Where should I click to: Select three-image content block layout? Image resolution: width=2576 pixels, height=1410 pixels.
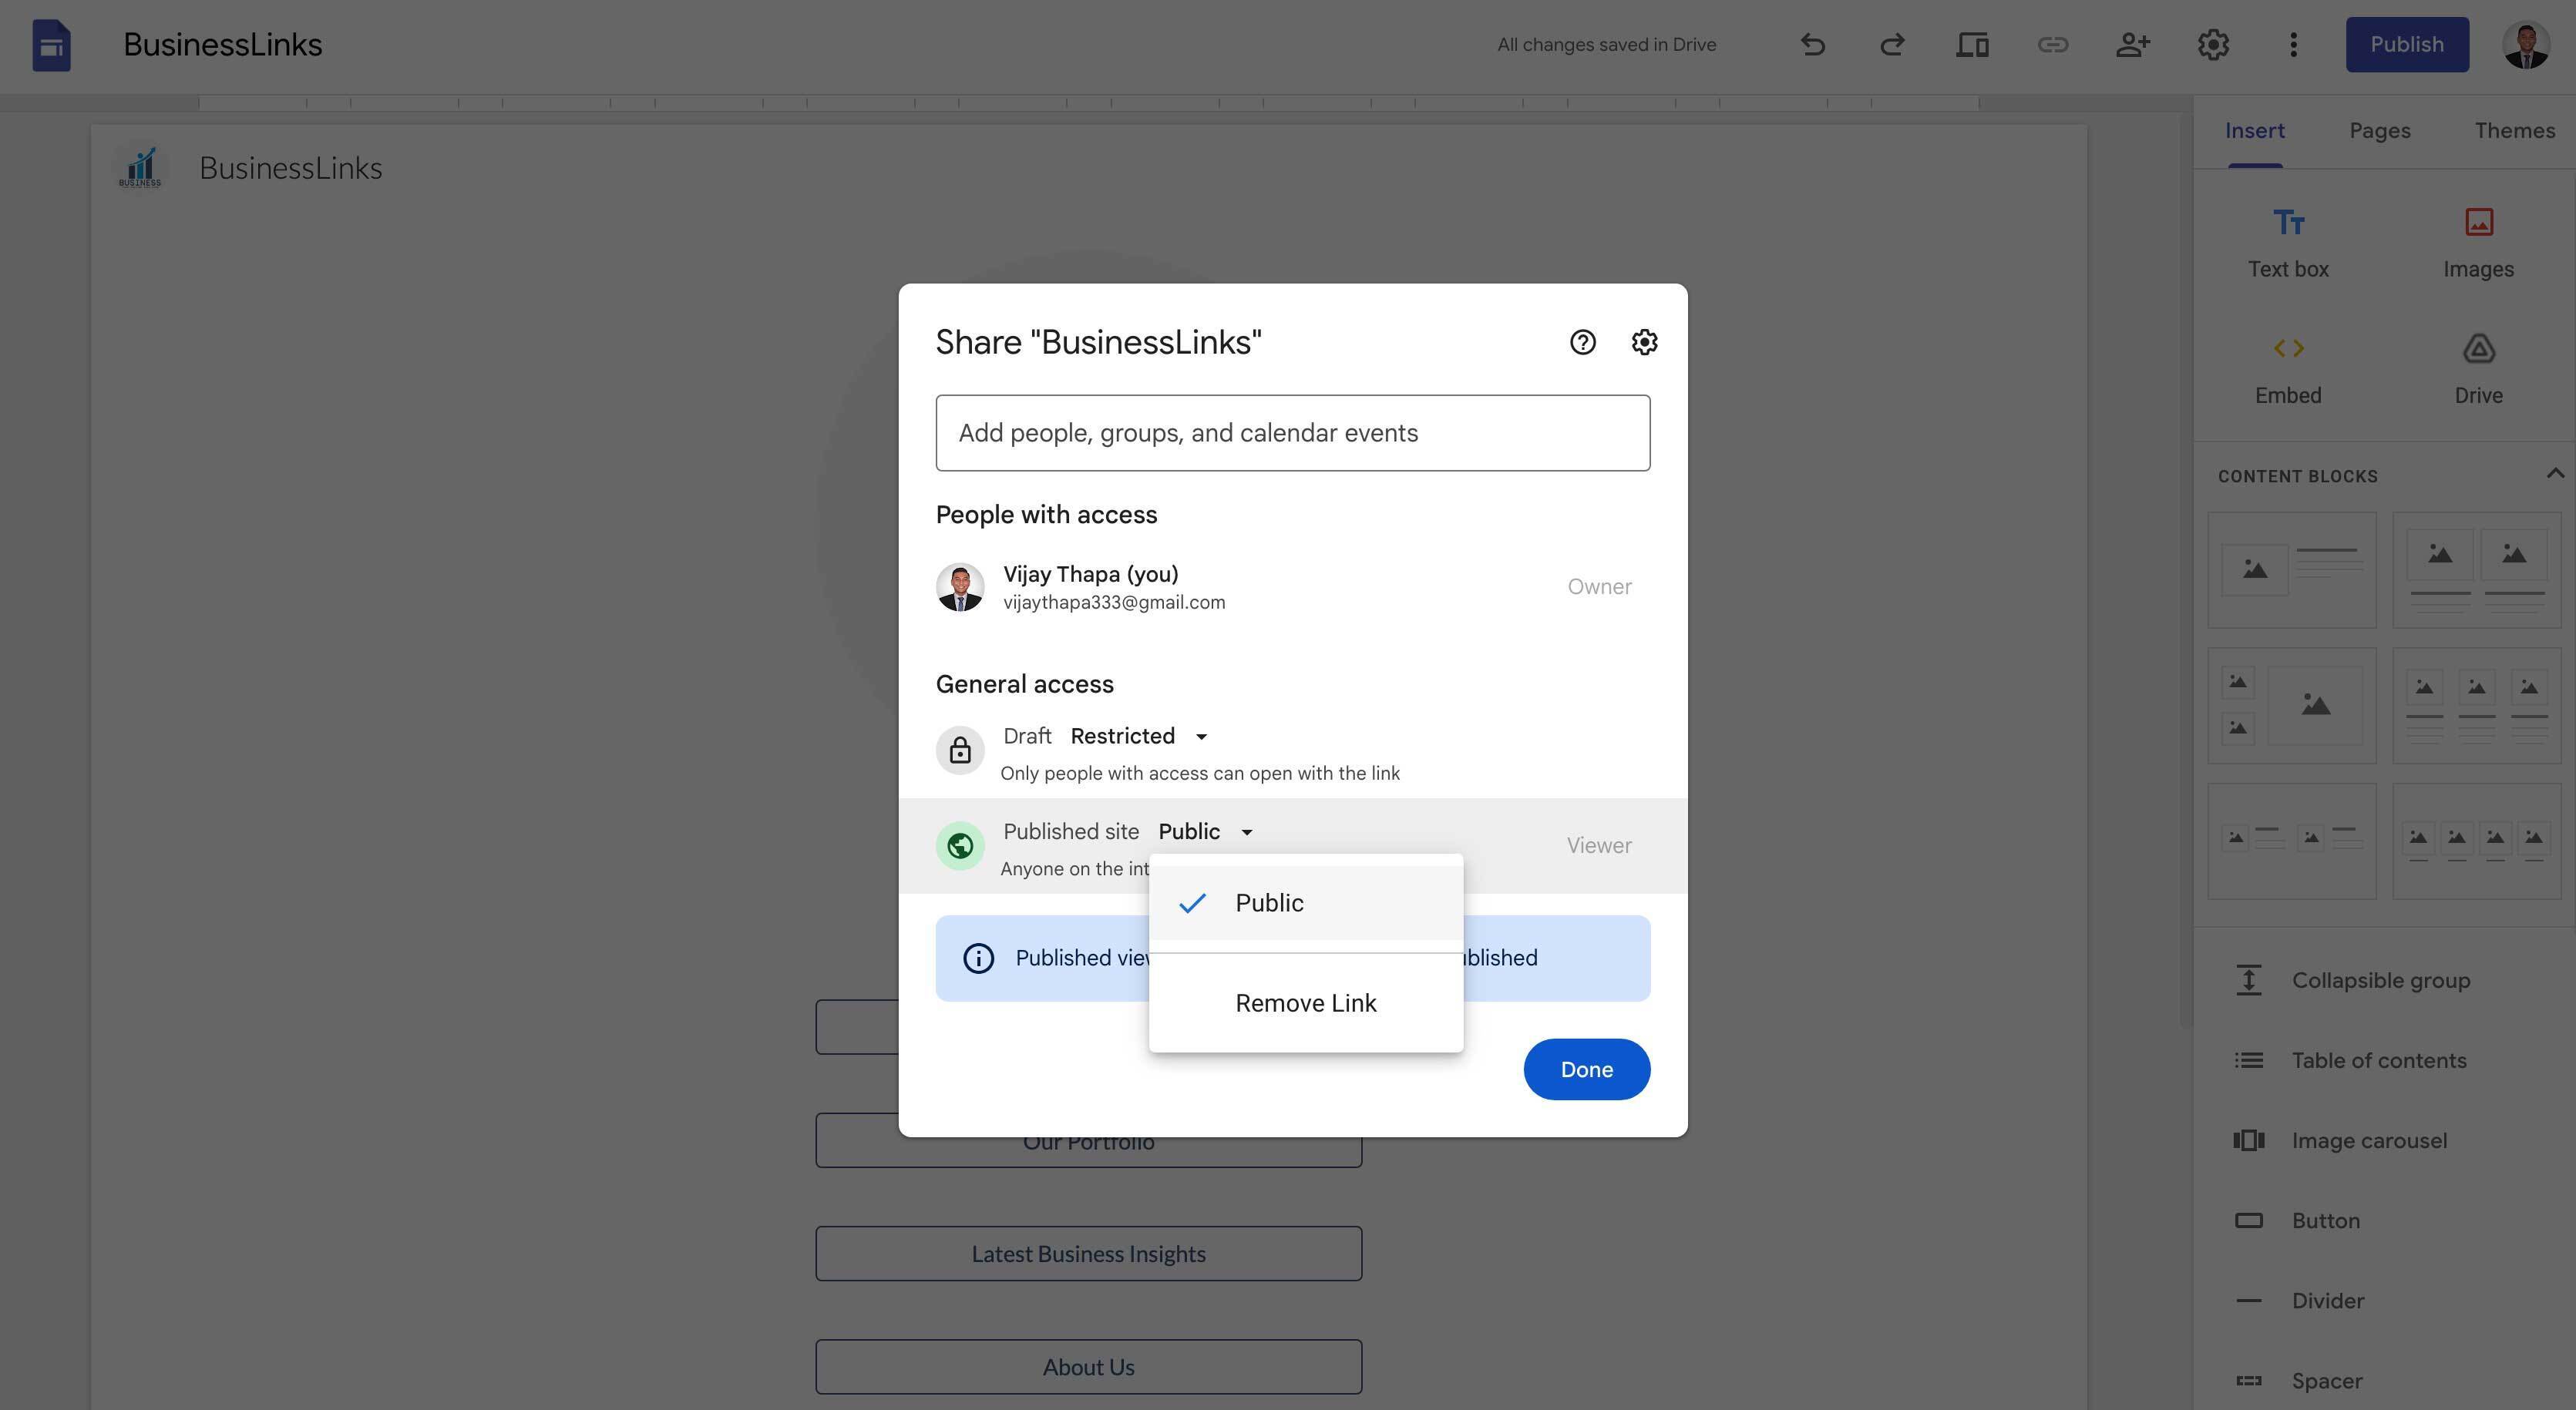[2476, 706]
